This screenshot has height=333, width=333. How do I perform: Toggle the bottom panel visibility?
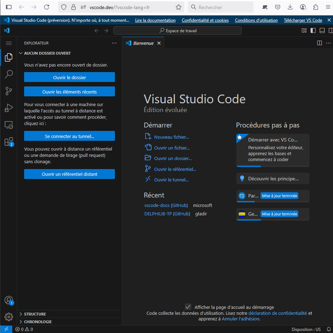pos(321,30)
